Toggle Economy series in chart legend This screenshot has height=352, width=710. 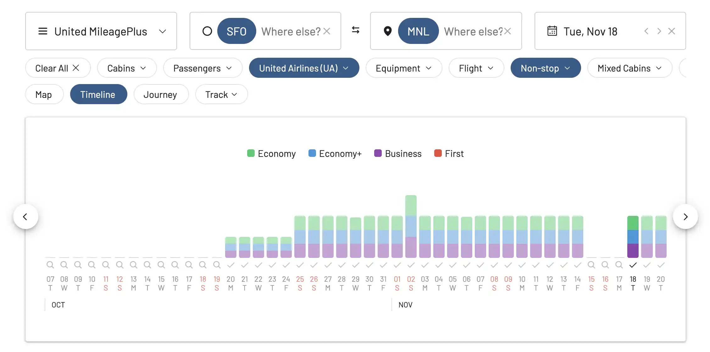271,153
